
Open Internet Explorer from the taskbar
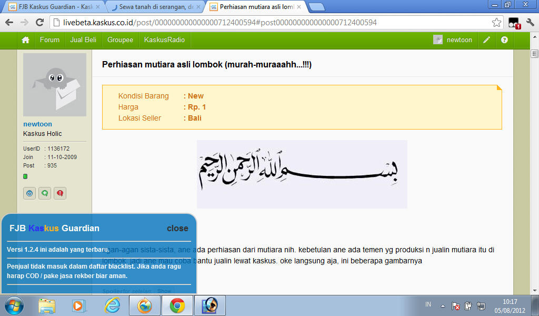click(x=112, y=305)
